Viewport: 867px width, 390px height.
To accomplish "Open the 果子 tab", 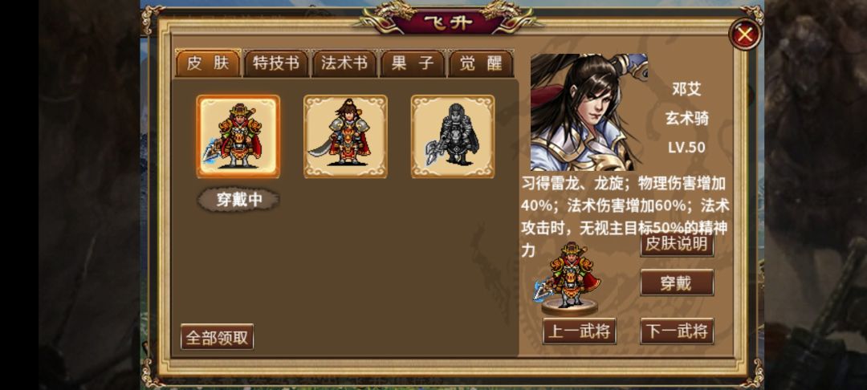I will pos(413,63).
